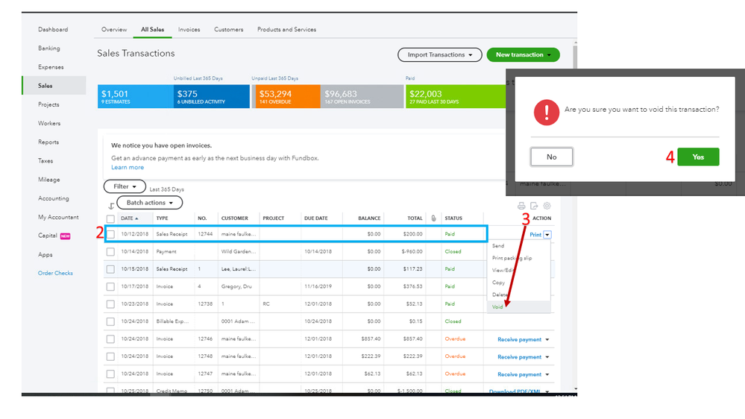Click the page vertical scrollbar
Viewport: 745px width, 419px height.
576,57
